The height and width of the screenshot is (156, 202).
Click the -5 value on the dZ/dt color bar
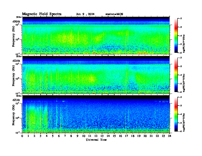(x=181, y=123)
